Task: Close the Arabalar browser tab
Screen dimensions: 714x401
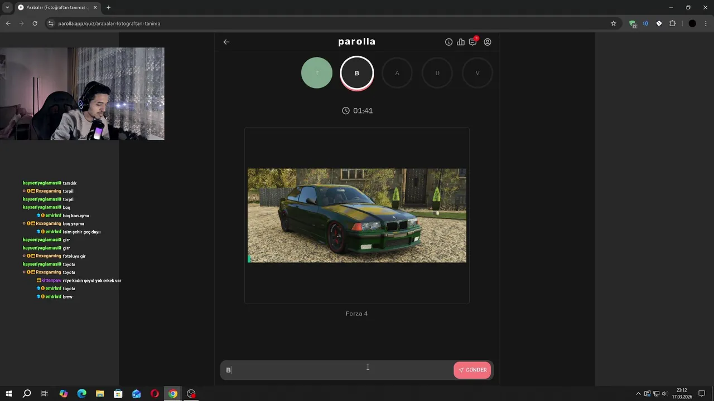Action: (x=95, y=7)
